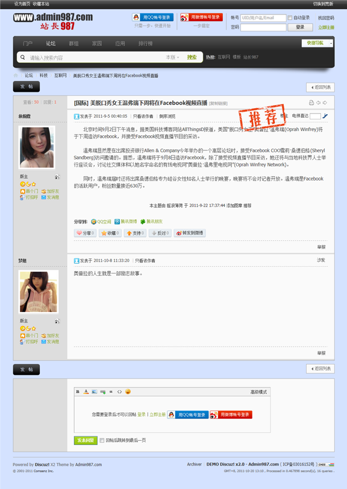Screen dimensions: 347x489
Task: Click 只看该作者 in first post
Action: (143, 117)
